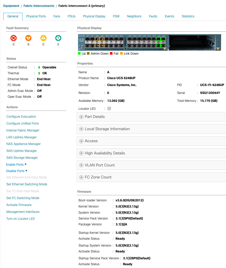
Task: Click the fabric interconnect chassis image
Action: pos(150,42)
